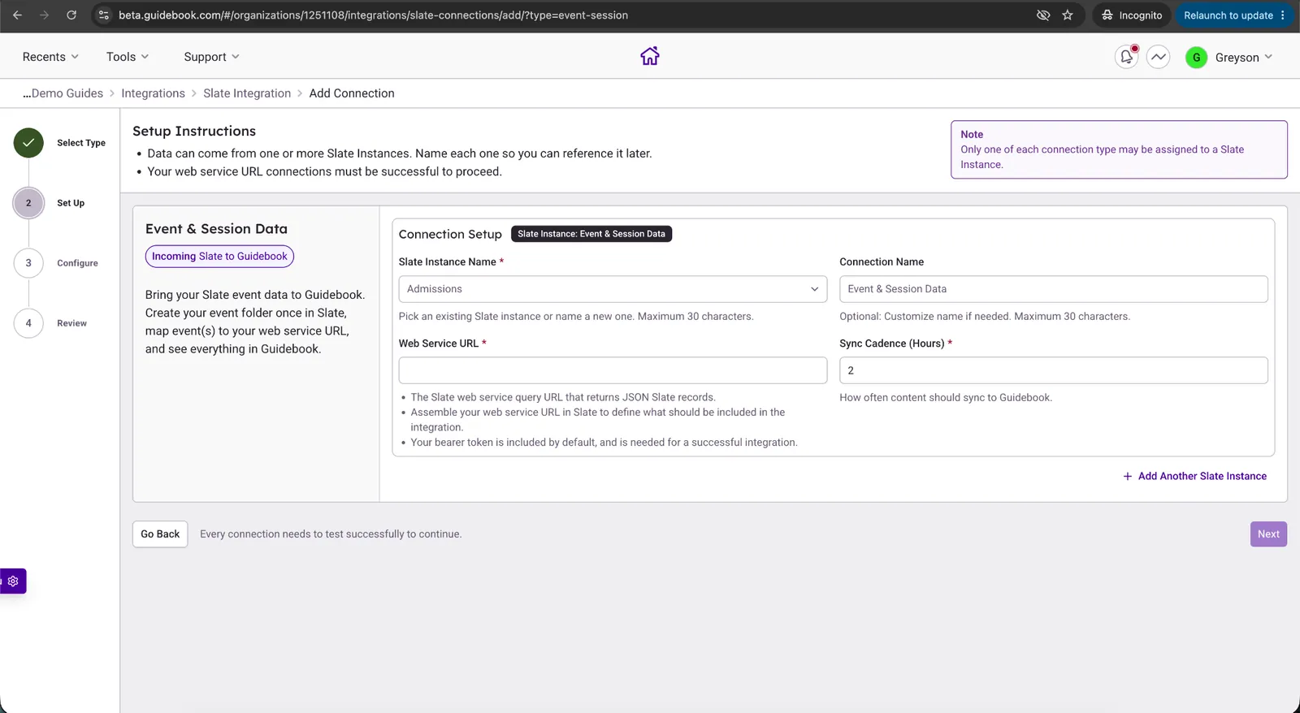The height and width of the screenshot is (713, 1300).
Task: Open the notifications bell
Action: (x=1126, y=57)
